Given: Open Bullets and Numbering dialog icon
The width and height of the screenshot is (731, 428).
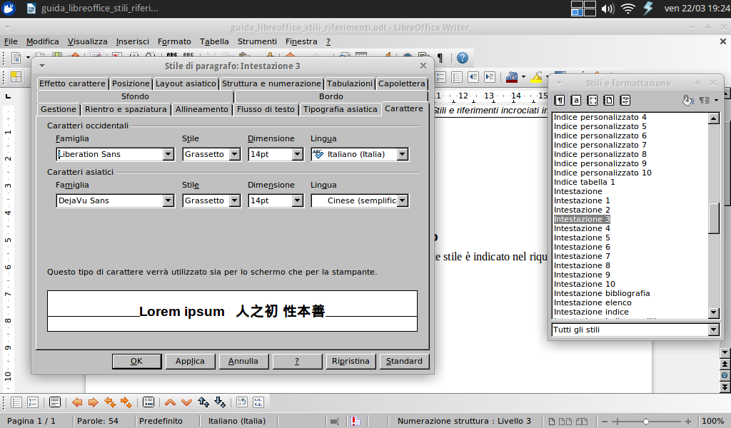Looking at the screenshot, I should 258,402.
